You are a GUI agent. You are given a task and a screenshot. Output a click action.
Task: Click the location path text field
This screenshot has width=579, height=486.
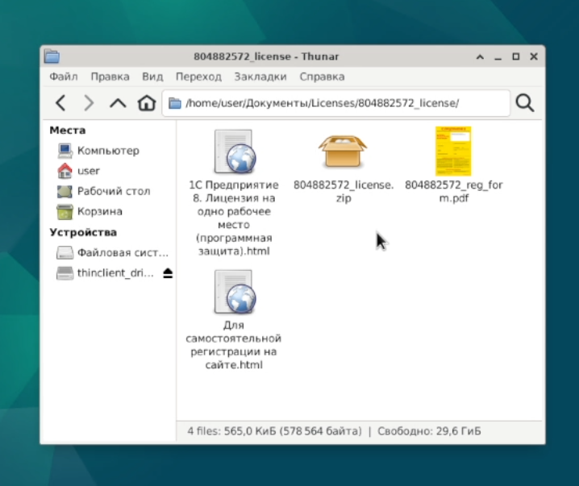pos(336,103)
